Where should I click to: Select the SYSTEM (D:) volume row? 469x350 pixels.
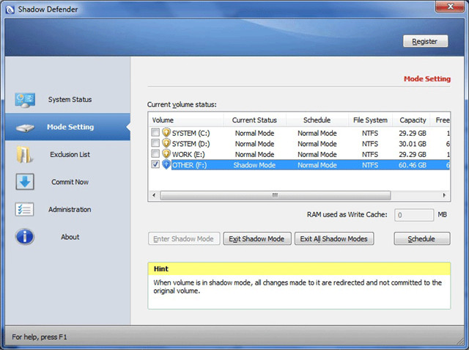pyautogui.click(x=299, y=144)
